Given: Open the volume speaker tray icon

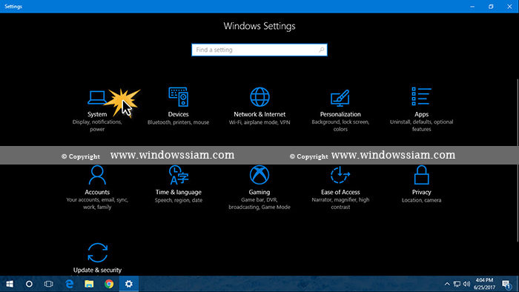Looking at the screenshot, I should tap(466, 284).
